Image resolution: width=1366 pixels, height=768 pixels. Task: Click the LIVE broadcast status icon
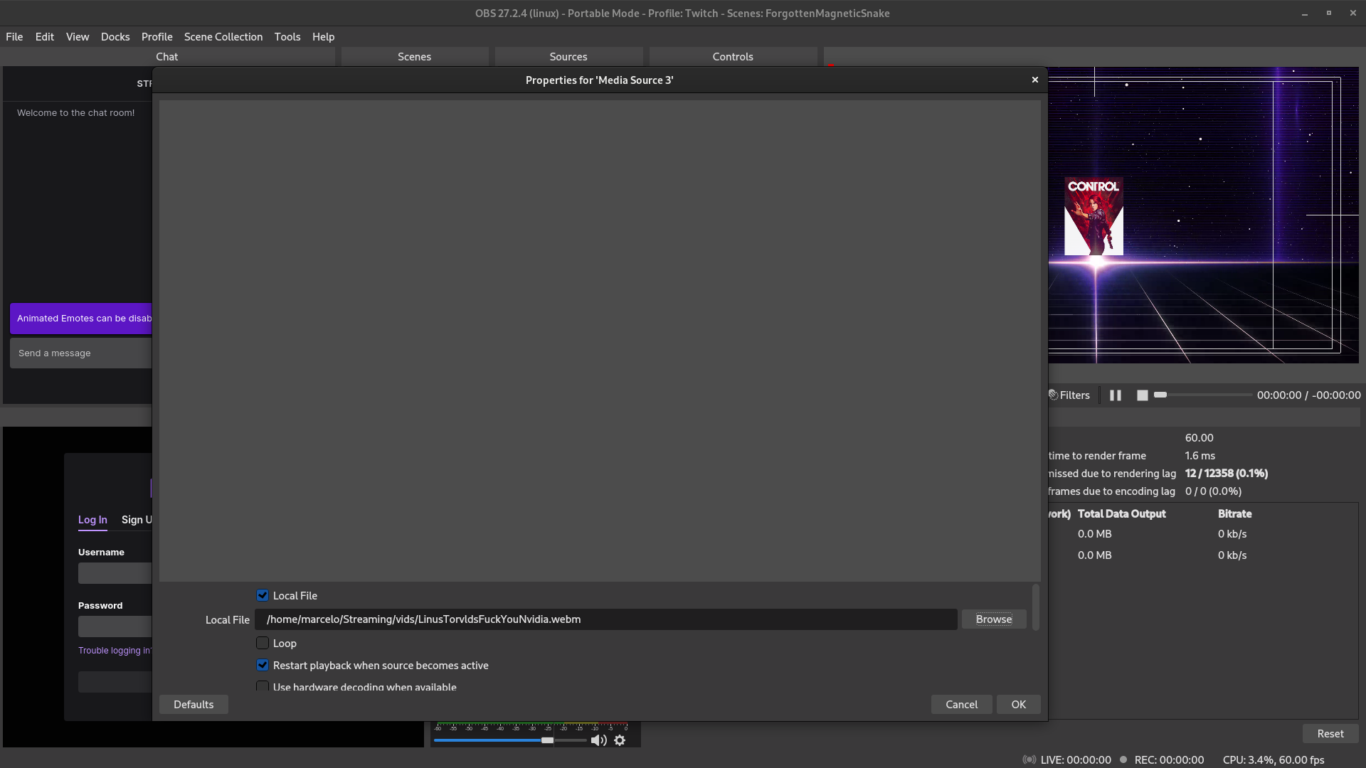pyautogui.click(x=1029, y=759)
